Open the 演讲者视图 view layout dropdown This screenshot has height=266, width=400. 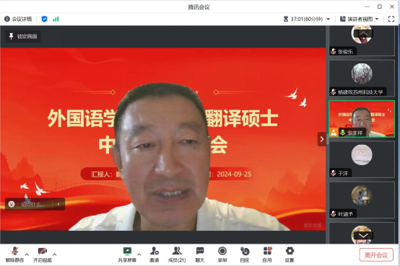click(x=359, y=19)
